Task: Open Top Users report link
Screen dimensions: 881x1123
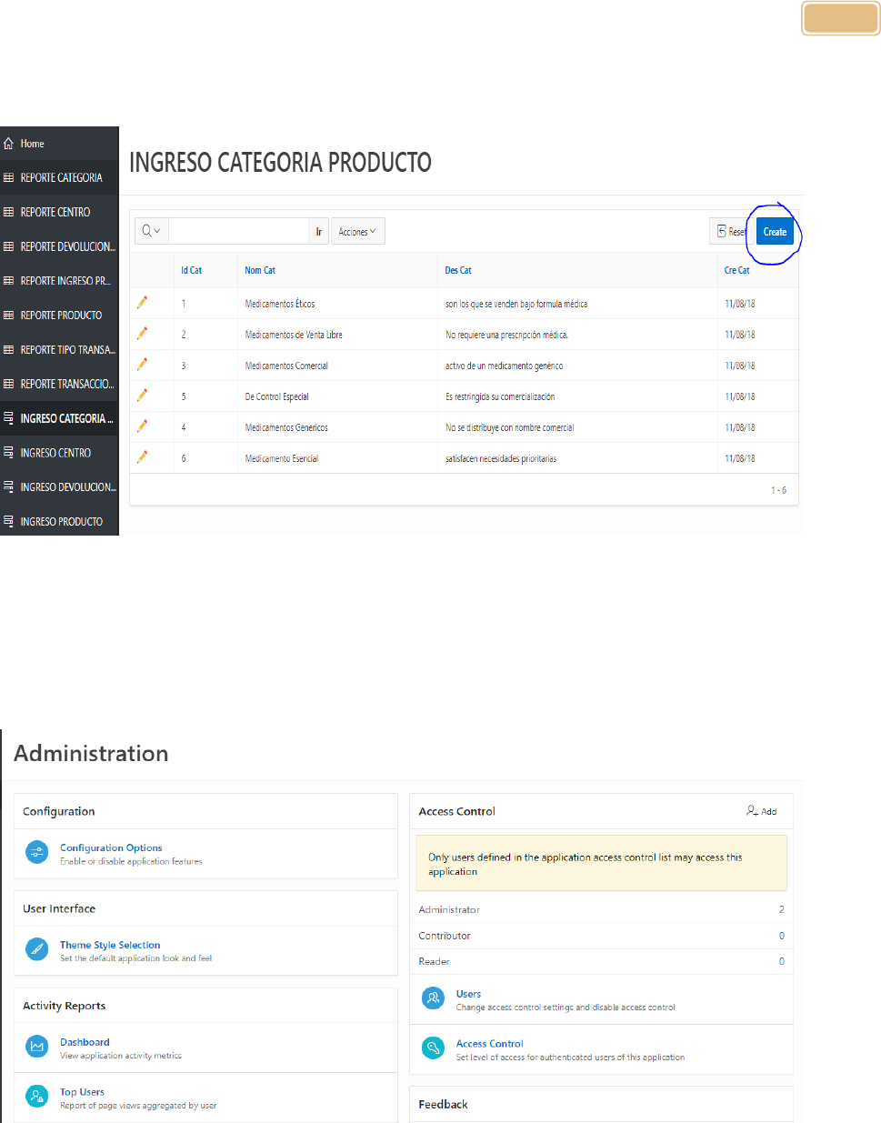Action: point(82,1092)
